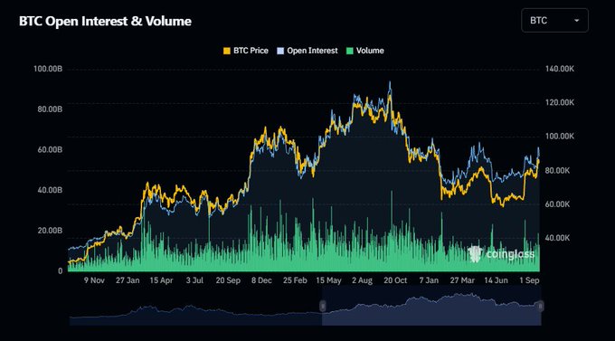Click the left handle of the range slider
The width and height of the screenshot is (615, 341).
coord(322,306)
